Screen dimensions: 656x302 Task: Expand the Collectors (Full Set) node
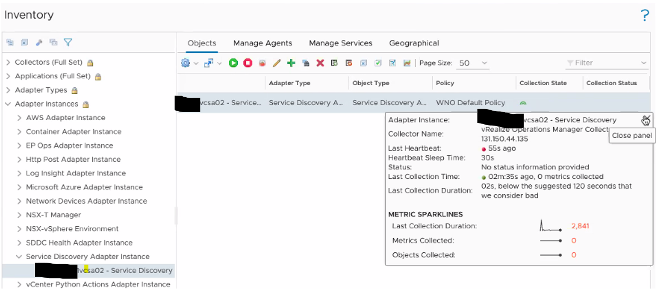8,62
